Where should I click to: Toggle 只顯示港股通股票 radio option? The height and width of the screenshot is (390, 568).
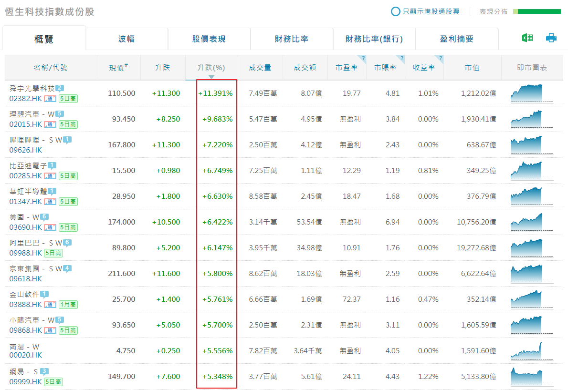click(396, 11)
